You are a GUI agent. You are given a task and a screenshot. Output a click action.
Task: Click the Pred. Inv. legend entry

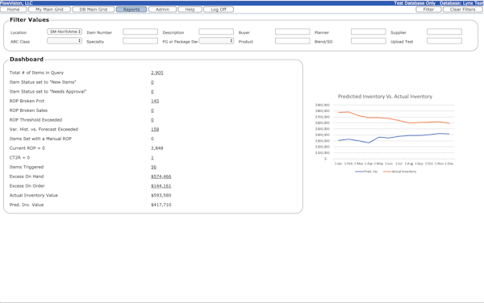coord(366,172)
